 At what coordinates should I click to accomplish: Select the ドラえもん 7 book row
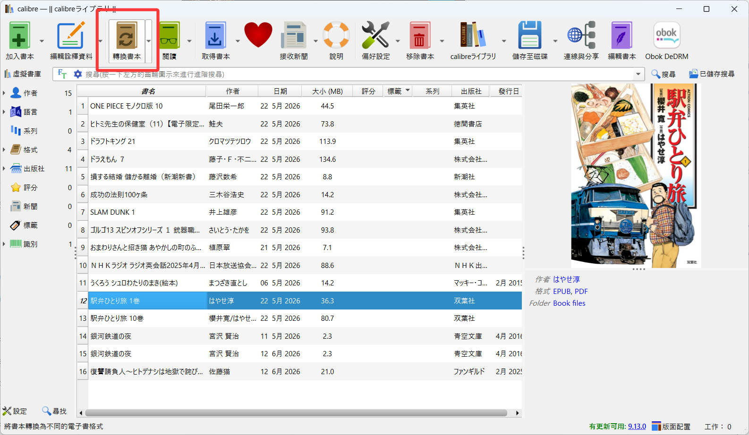tap(300, 159)
